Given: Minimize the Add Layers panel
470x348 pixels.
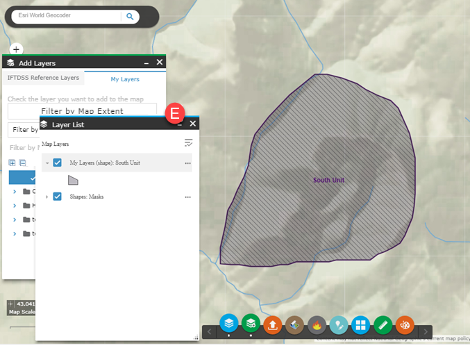Looking at the screenshot, I should [146, 63].
